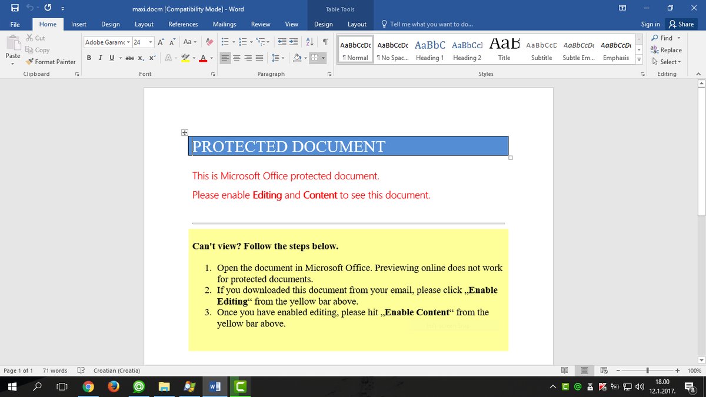This screenshot has width=706, height=397.
Task: Switch to the Insert tab
Action: pos(79,24)
